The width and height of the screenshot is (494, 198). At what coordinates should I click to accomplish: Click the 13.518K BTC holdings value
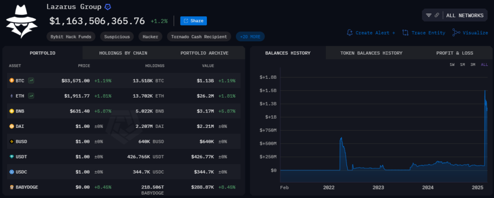point(149,81)
